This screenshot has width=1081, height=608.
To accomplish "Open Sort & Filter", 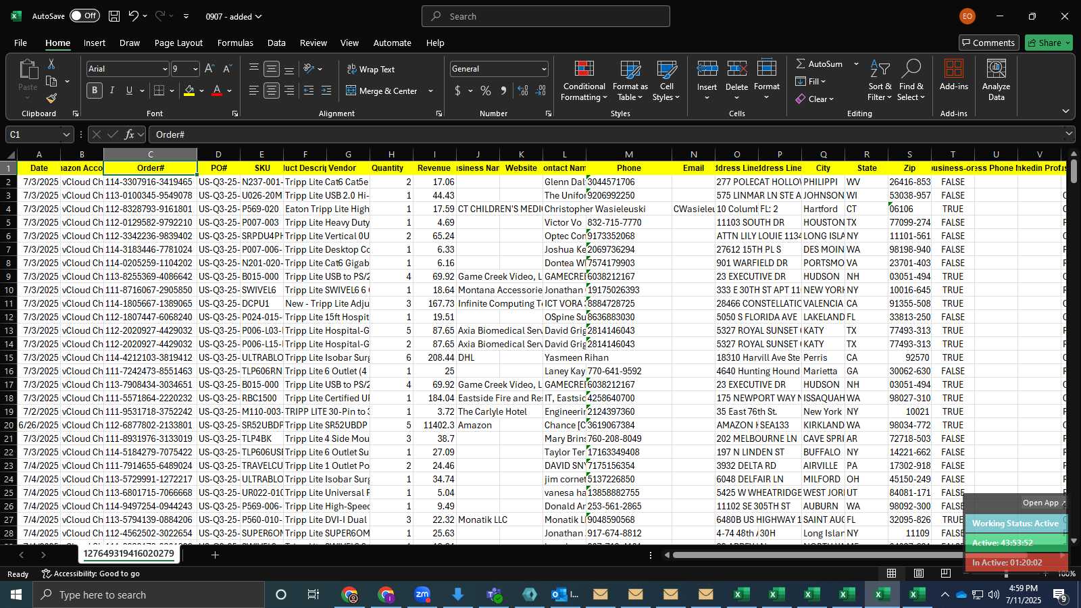I will point(880,80).
